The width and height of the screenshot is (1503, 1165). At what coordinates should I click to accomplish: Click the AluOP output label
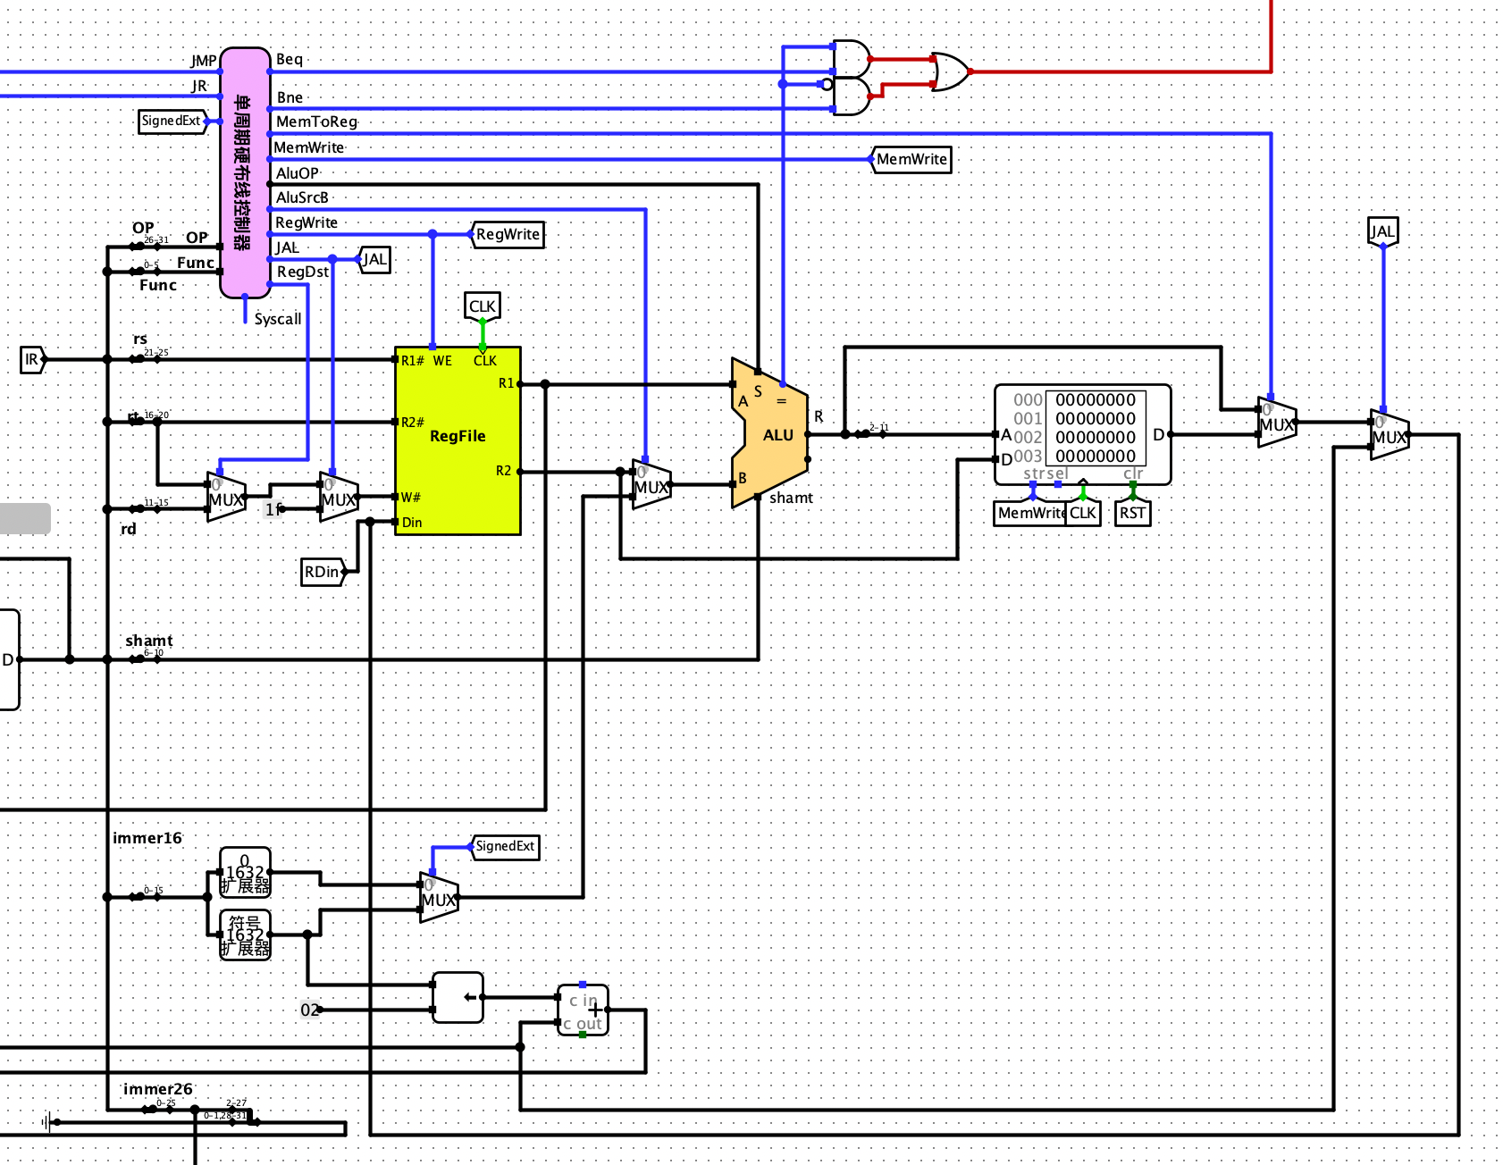click(297, 173)
